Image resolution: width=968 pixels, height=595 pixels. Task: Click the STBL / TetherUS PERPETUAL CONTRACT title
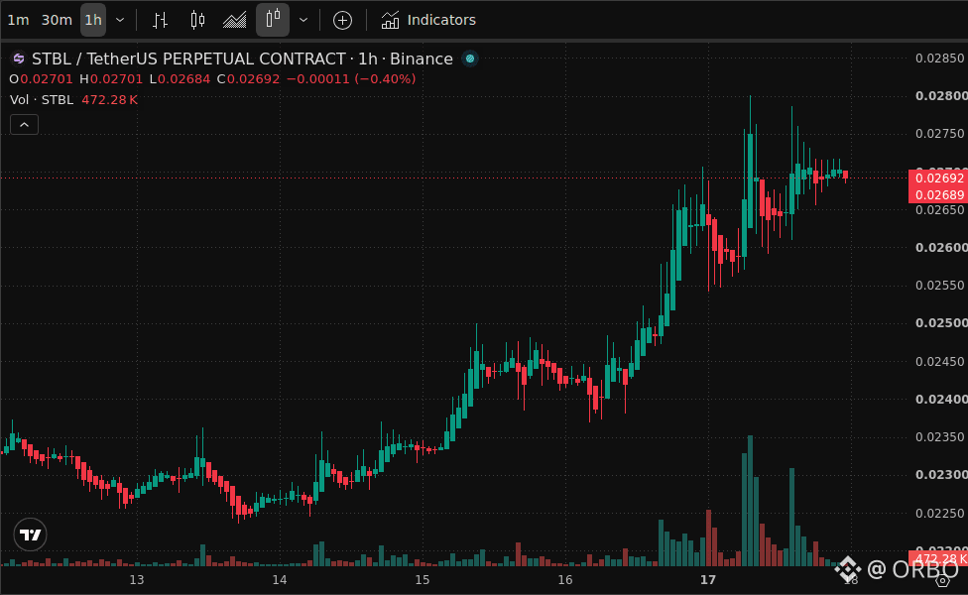coord(188,59)
